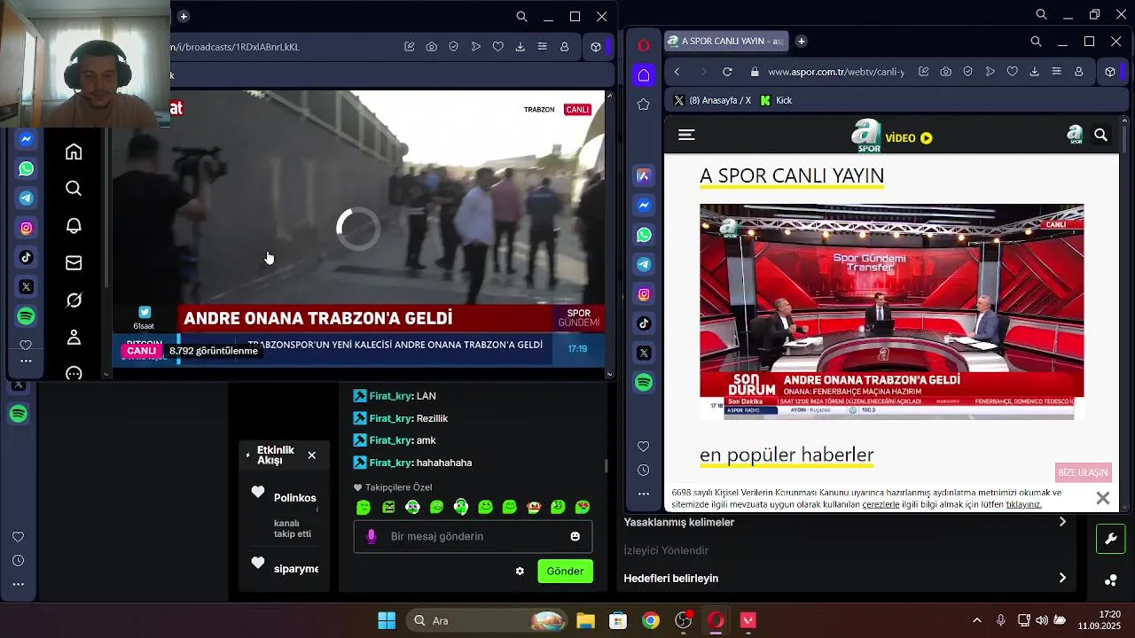1135x638 pixels.
Task: Open Spotify in the right Opera sidebar
Action: pos(644,382)
